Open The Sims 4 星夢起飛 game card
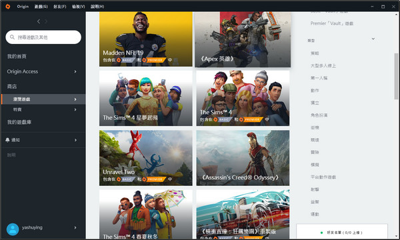 pyautogui.click(x=146, y=98)
